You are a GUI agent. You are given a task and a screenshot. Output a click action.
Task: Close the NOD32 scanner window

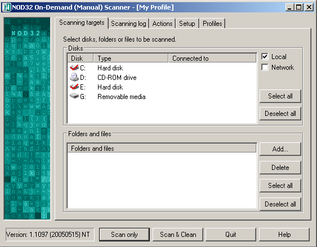pos(309,7)
